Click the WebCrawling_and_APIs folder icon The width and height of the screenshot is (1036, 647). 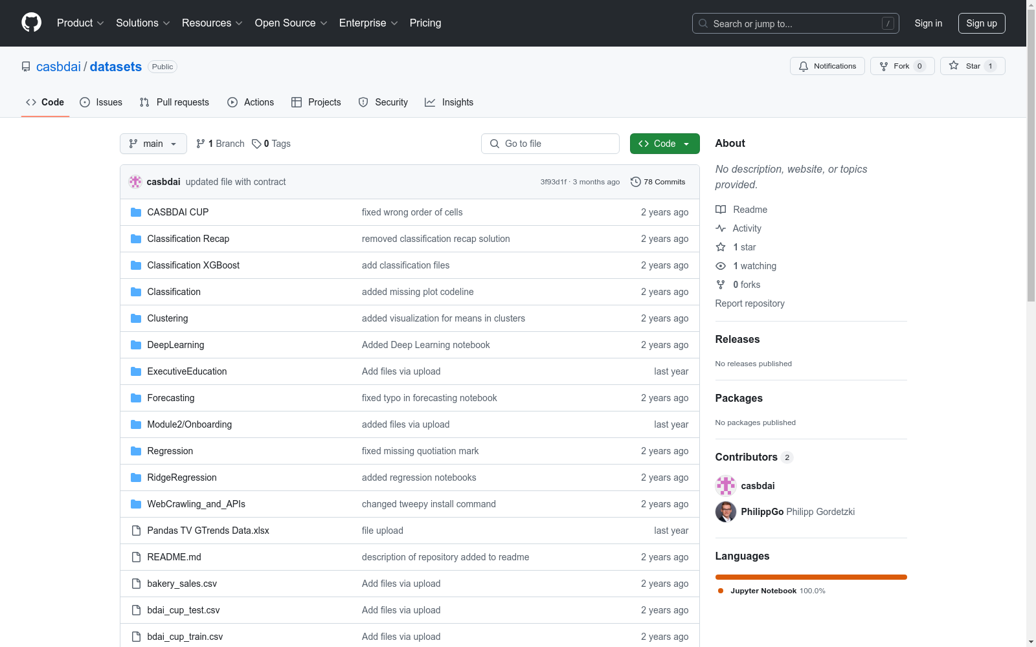point(136,504)
